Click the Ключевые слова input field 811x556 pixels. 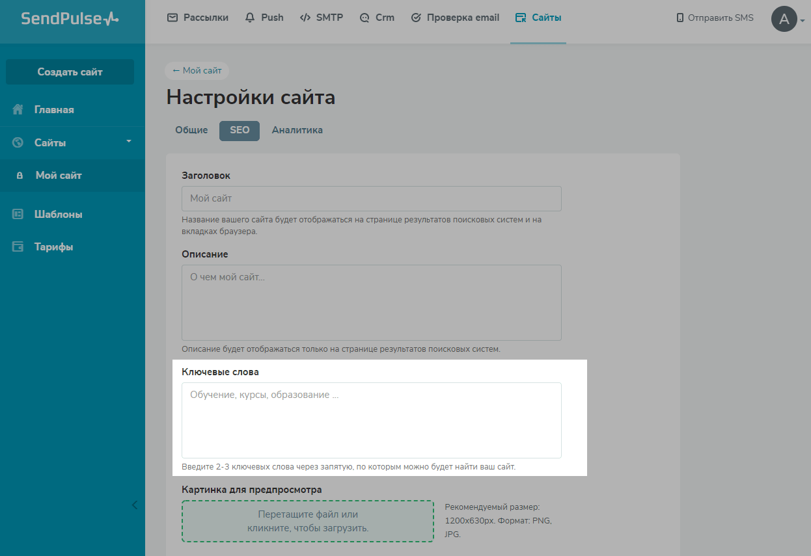(371, 419)
